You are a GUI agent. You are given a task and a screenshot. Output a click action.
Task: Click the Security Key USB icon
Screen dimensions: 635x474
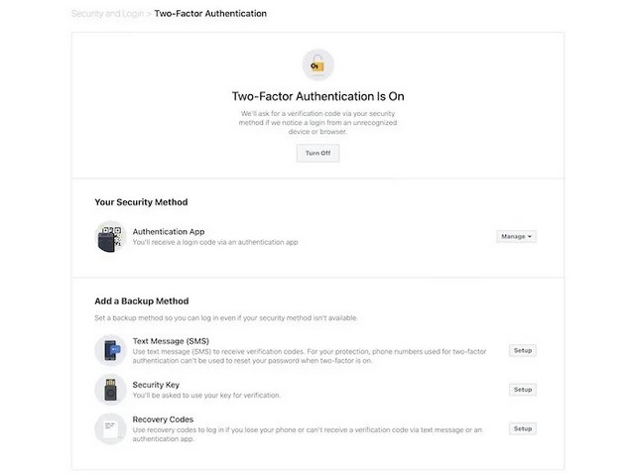(110, 389)
